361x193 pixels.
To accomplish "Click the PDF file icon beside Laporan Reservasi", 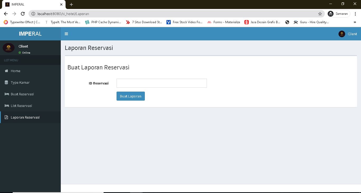I will [x=6, y=117].
